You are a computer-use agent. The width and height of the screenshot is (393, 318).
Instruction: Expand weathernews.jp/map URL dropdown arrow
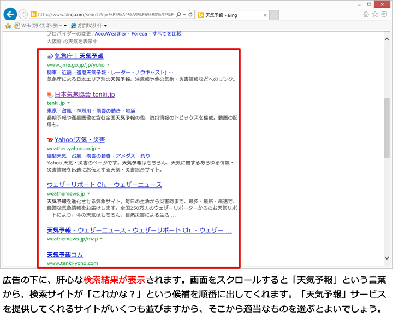pos(102,239)
